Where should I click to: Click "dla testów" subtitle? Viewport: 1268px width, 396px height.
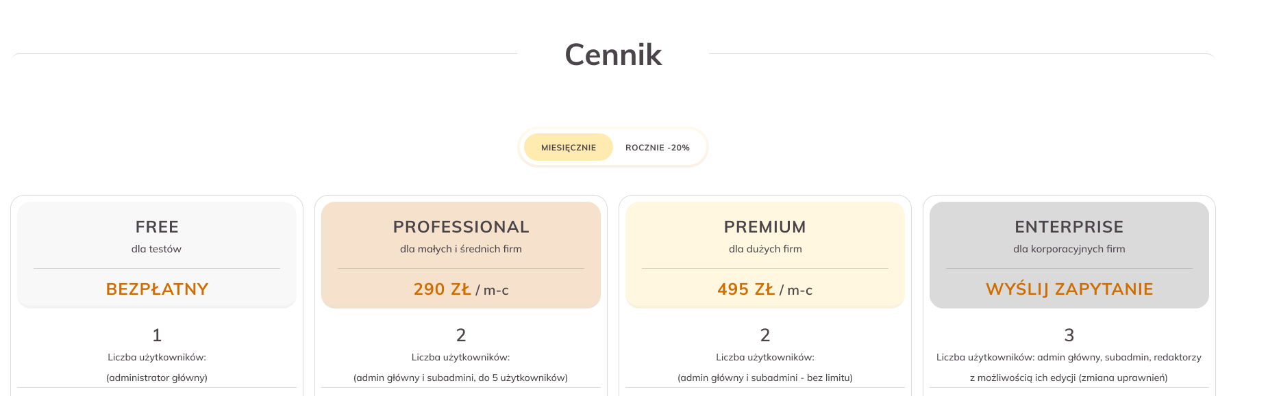tap(157, 249)
